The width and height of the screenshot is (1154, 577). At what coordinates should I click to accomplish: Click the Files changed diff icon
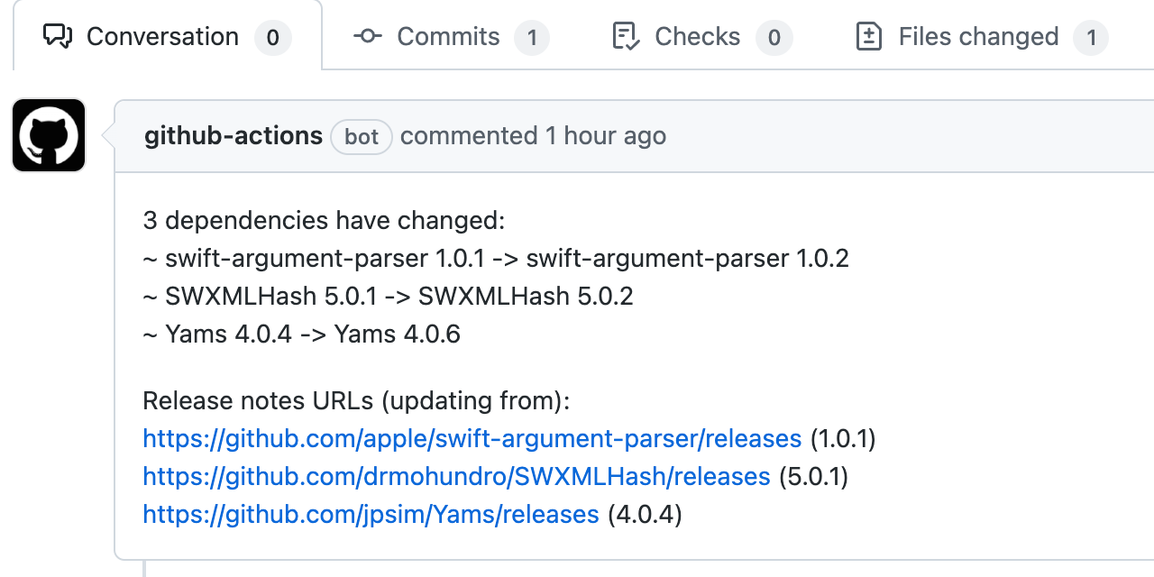point(869,36)
